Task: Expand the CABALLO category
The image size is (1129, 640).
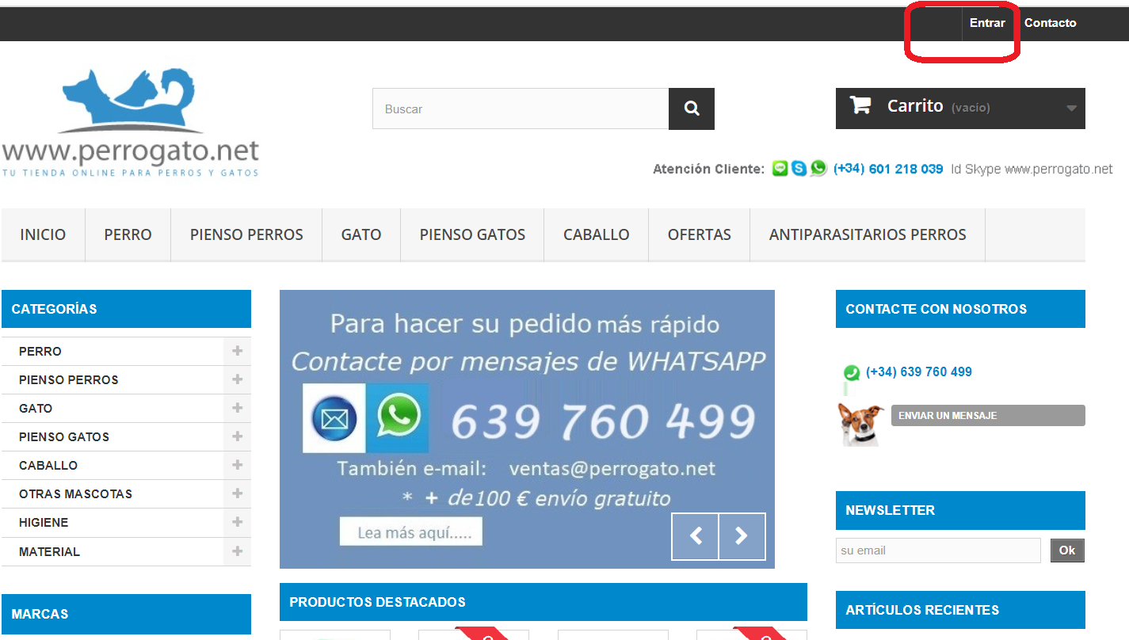Action: point(237,465)
